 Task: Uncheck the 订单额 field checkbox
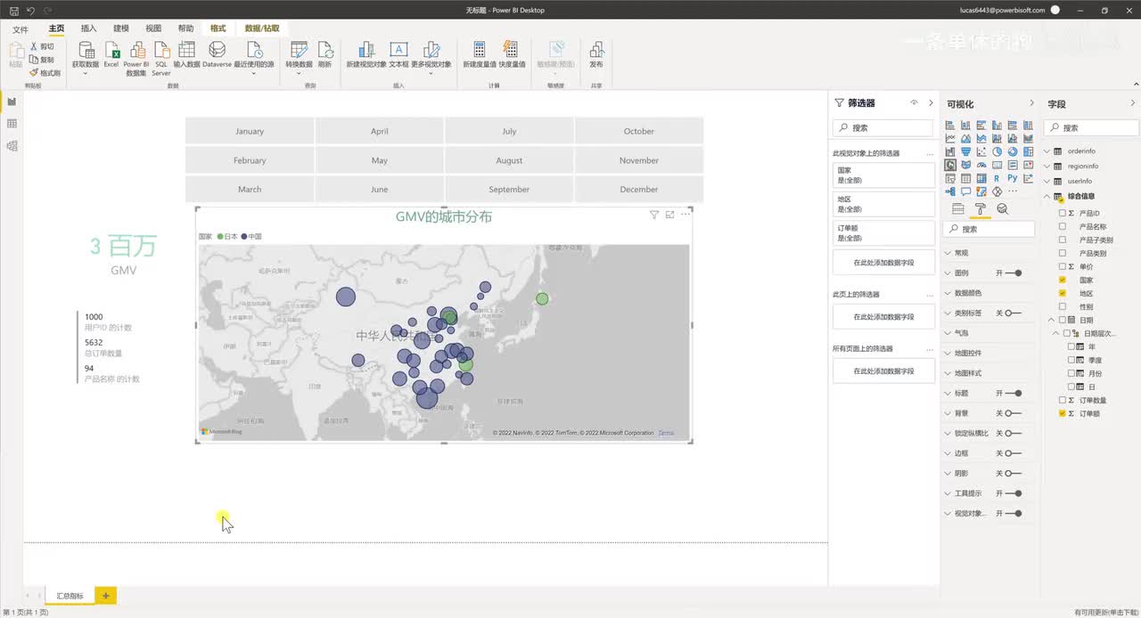point(1062,413)
